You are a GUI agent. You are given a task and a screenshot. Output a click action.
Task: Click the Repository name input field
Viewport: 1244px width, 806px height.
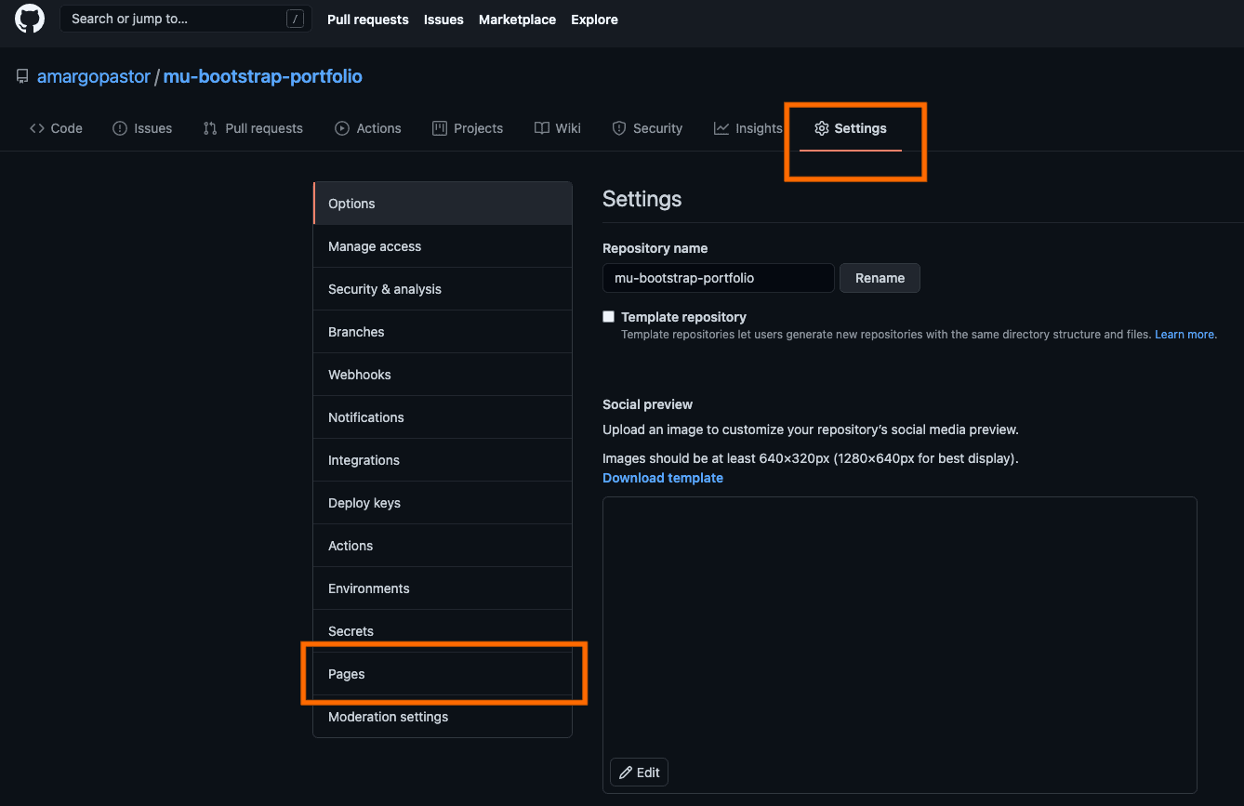(719, 278)
